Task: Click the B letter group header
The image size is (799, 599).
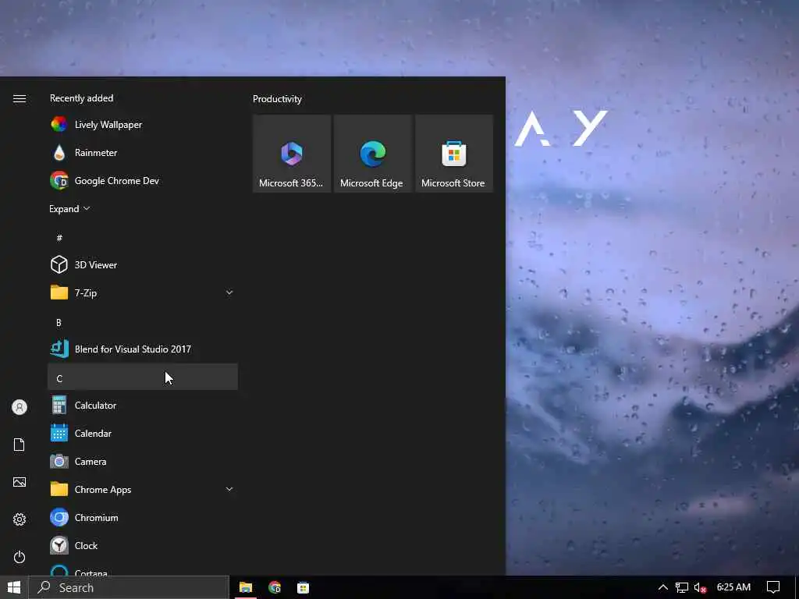Action: (143, 322)
